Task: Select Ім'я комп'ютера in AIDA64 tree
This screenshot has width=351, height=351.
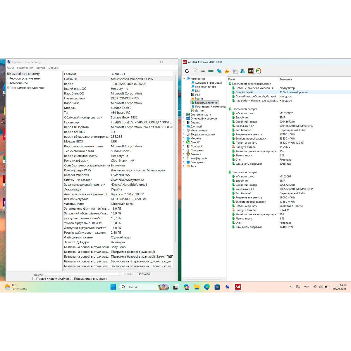Action: (205, 87)
